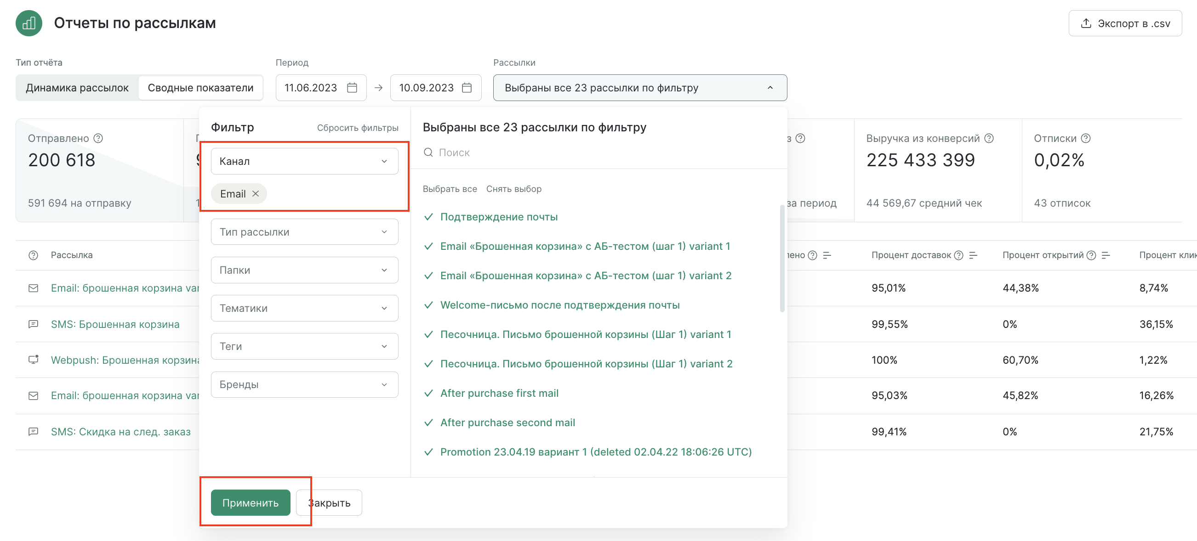Click envelope icon of first Email брошенная корзина row
The image size is (1197, 541).
pos(34,288)
